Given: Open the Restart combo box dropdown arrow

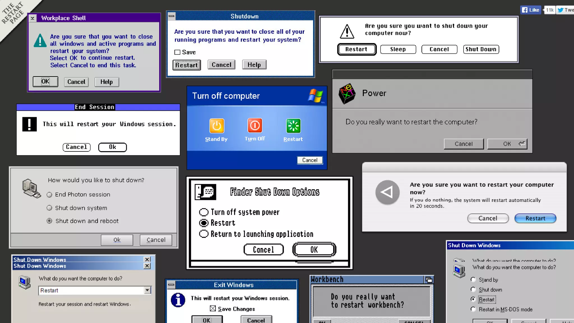Looking at the screenshot, I should pyautogui.click(x=147, y=290).
